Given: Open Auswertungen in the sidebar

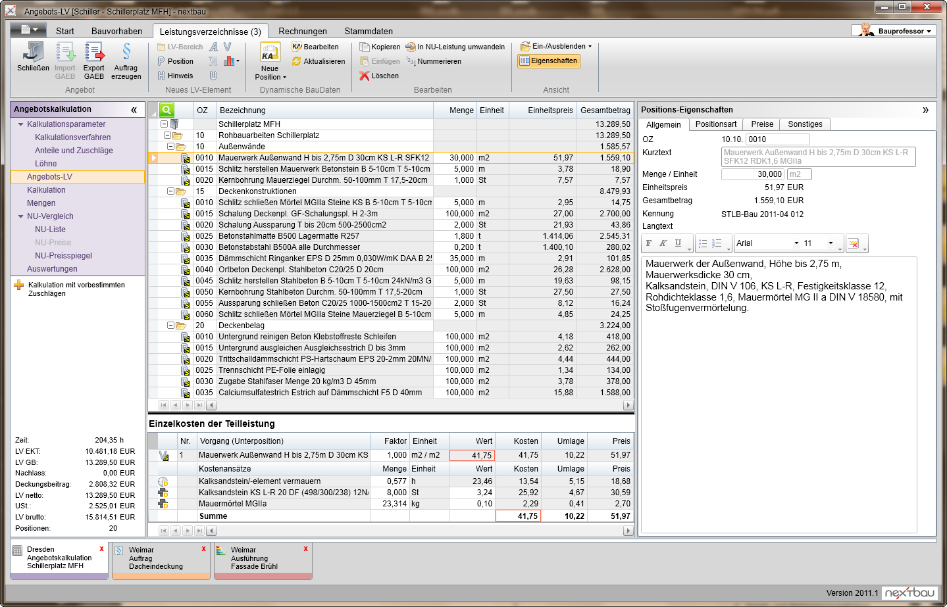Looking at the screenshot, I should (52, 269).
